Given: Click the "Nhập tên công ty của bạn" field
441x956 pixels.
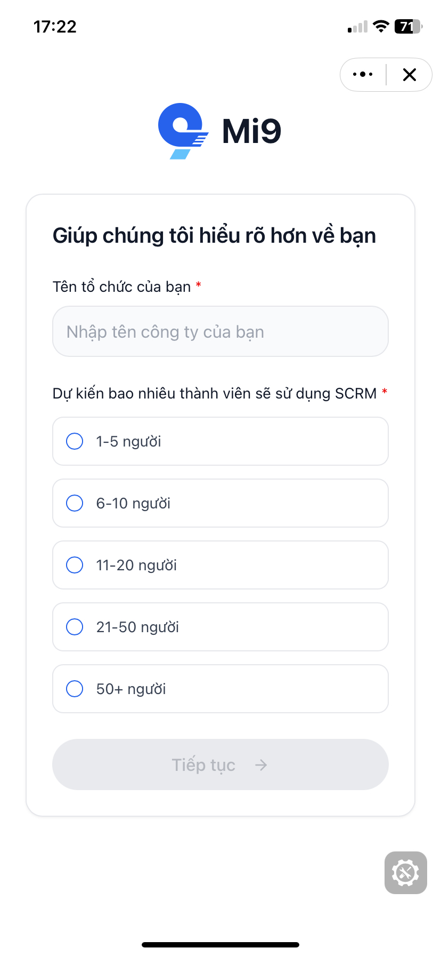Looking at the screenshot, I should pos(220,331).
